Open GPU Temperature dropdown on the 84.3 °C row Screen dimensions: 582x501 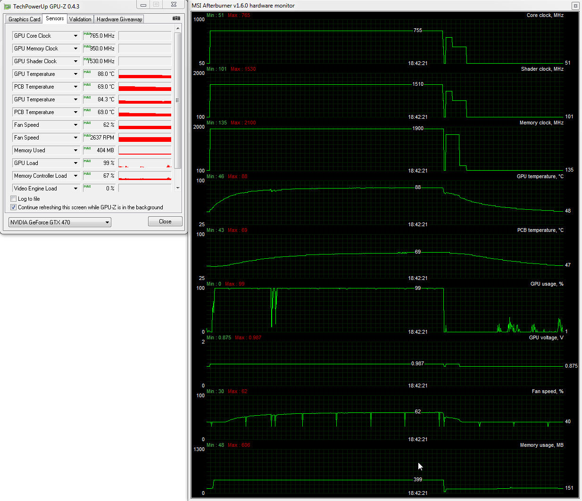[x=75, y=99]
